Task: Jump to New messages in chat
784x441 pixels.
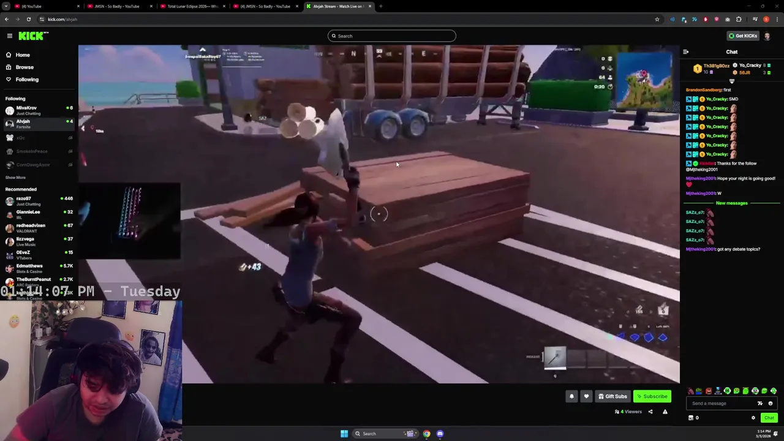Action: (731, 203)
